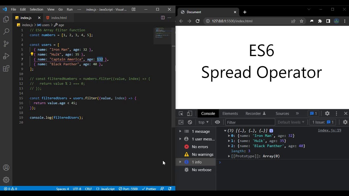Reload the page in the browser
Screen dimensions: 349x196
pyautogui.click(x=198, y=21)
